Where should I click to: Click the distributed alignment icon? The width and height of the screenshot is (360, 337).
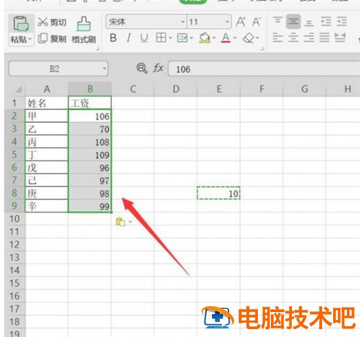[x=340, y=37]
